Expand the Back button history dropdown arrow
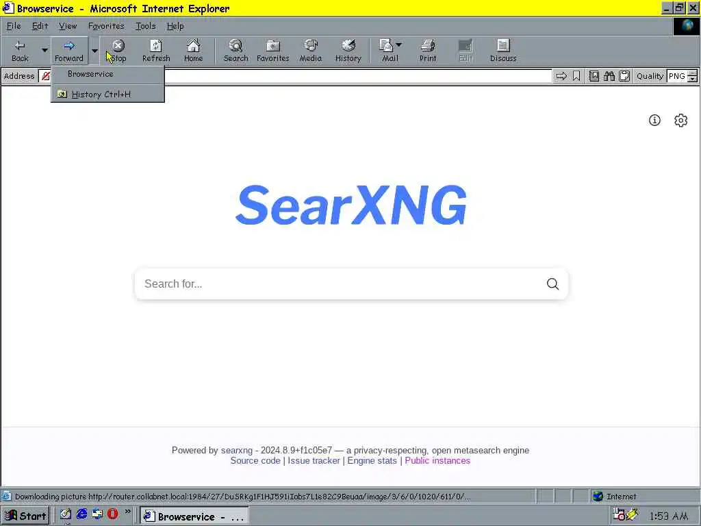This screenshot has height=526, width=701. (44, 51)
